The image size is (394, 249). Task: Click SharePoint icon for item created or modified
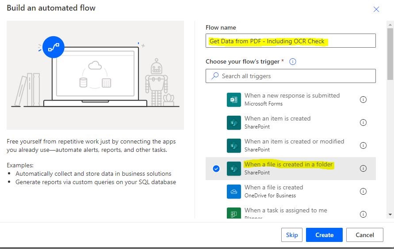(x=233, y=146)
